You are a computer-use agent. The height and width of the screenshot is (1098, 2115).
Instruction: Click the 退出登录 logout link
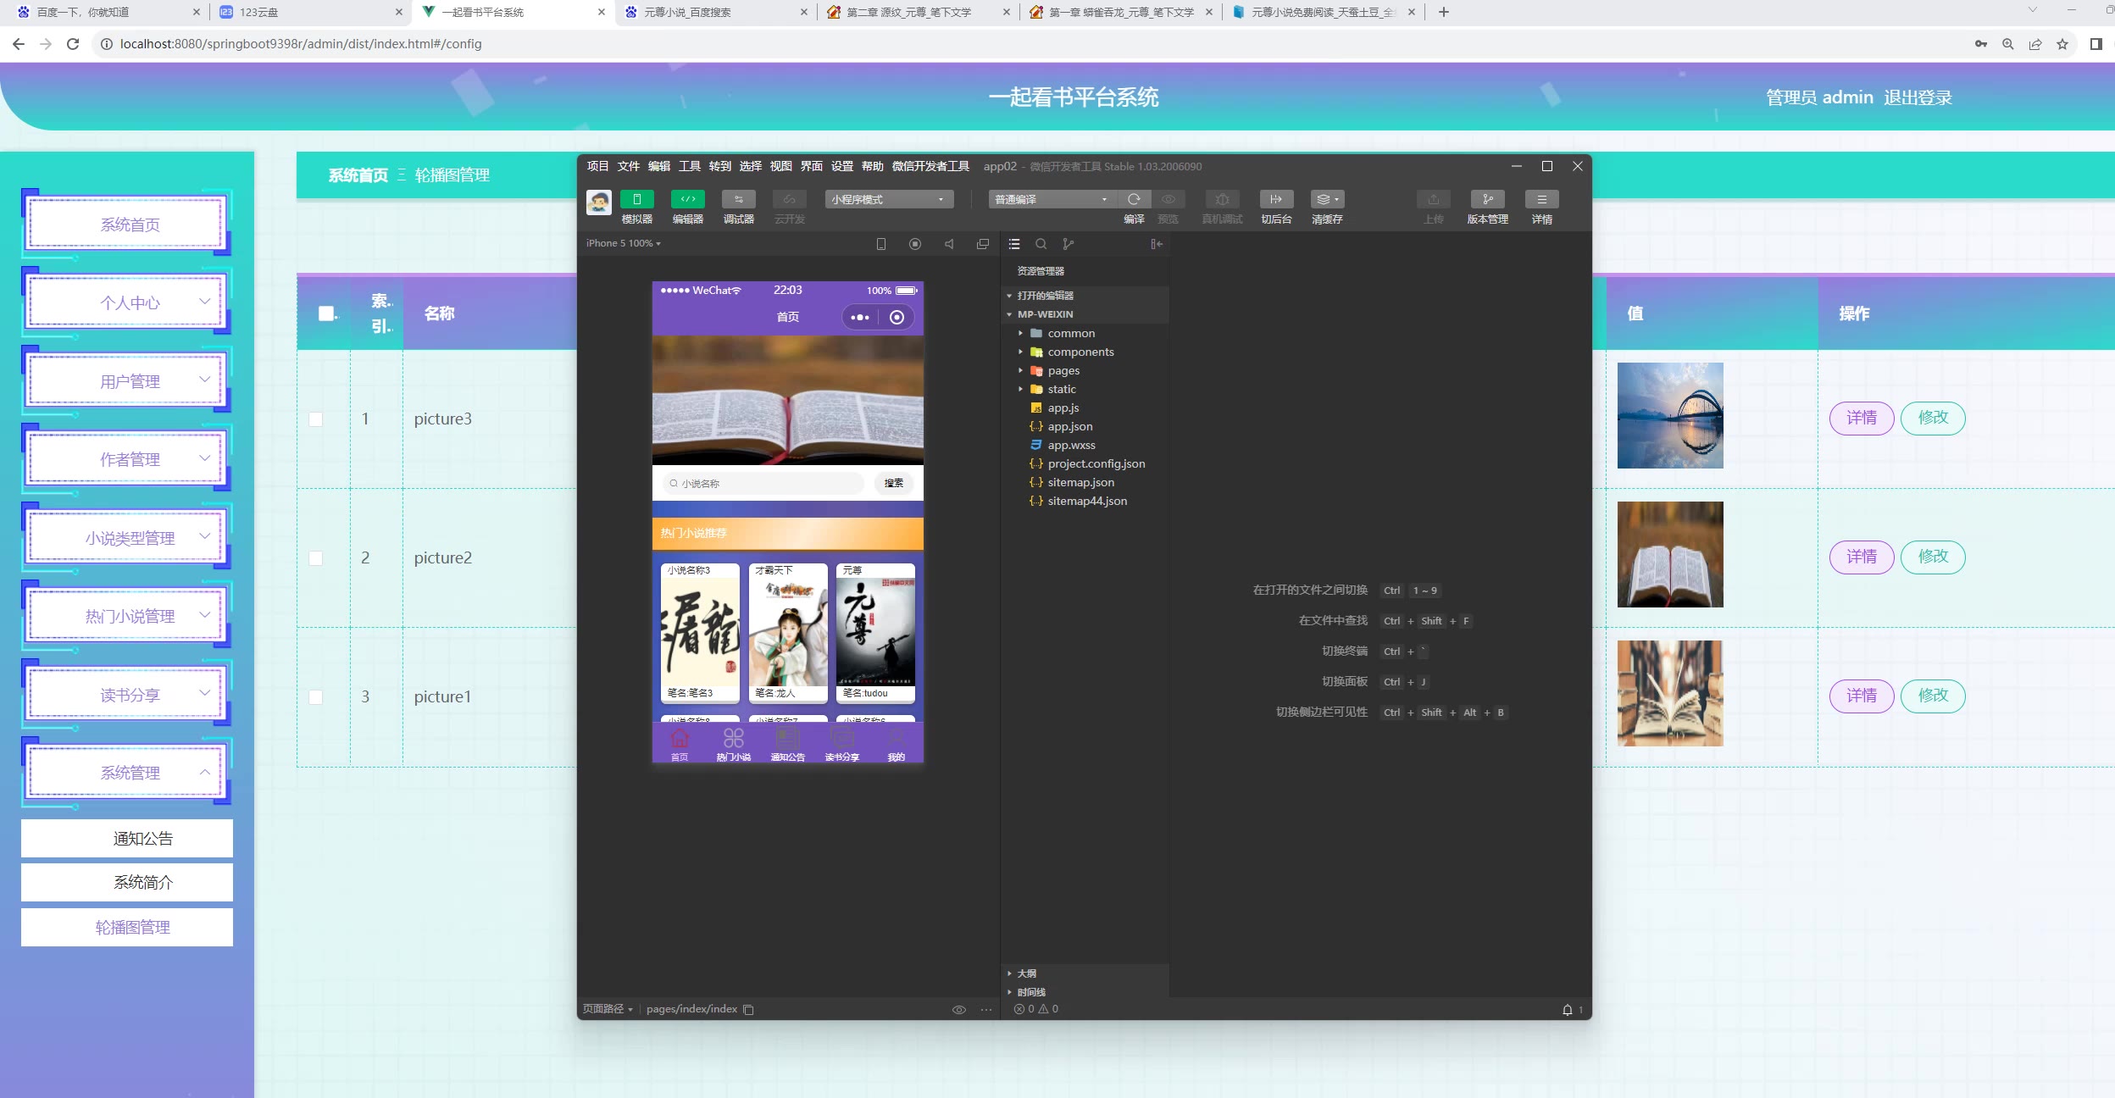click(1918, 98)
